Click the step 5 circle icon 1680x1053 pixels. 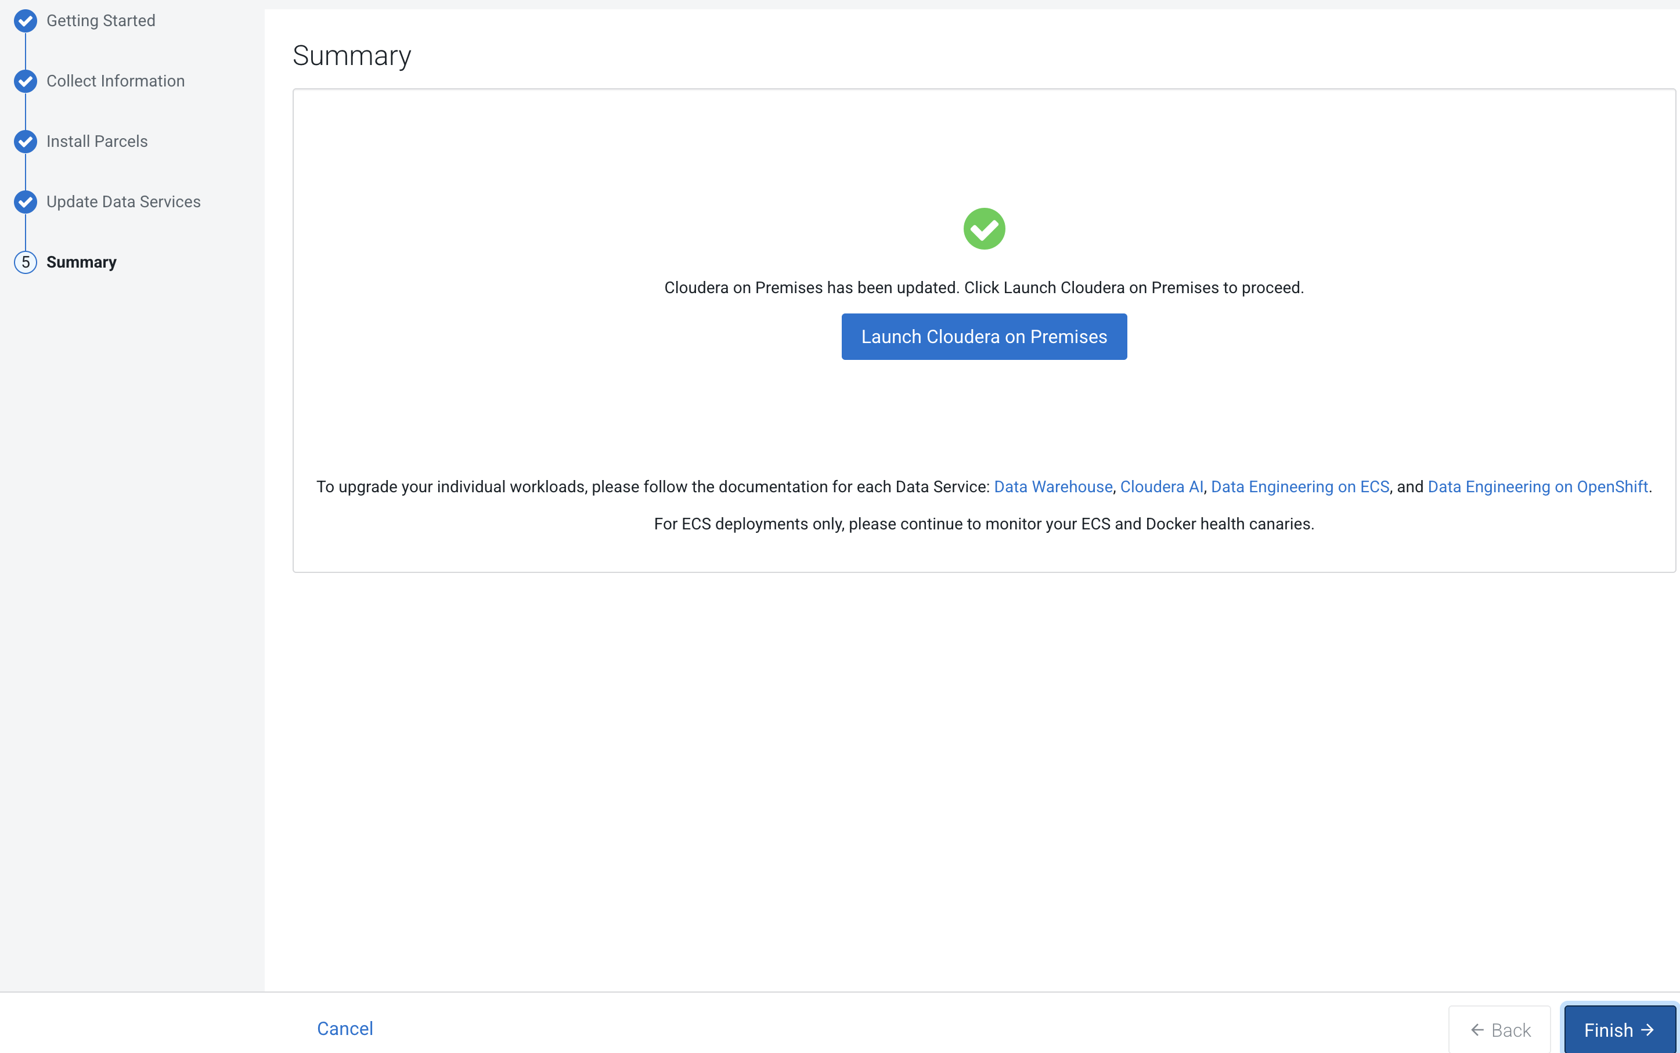[x=26, y=262]
